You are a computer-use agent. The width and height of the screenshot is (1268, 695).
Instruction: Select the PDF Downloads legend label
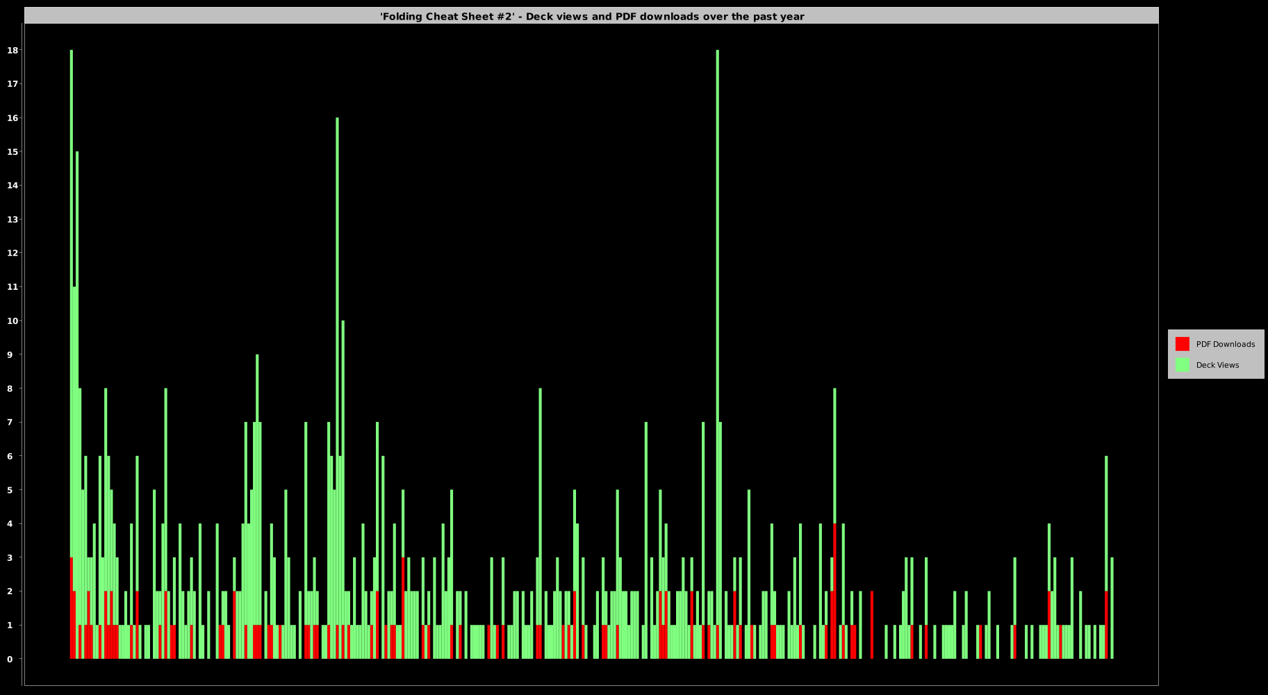[x=1225, y=344]
